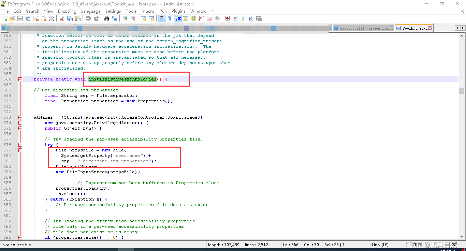Toggle synchronized vertical scrolling

[144, 18]
